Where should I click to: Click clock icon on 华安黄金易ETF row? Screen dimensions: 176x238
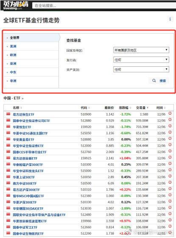point(170,139)
